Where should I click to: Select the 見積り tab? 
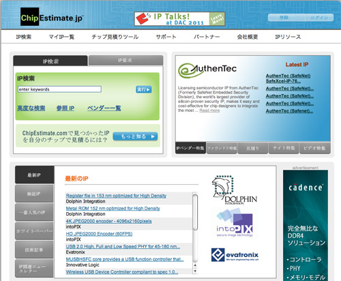tap(253, 148)
